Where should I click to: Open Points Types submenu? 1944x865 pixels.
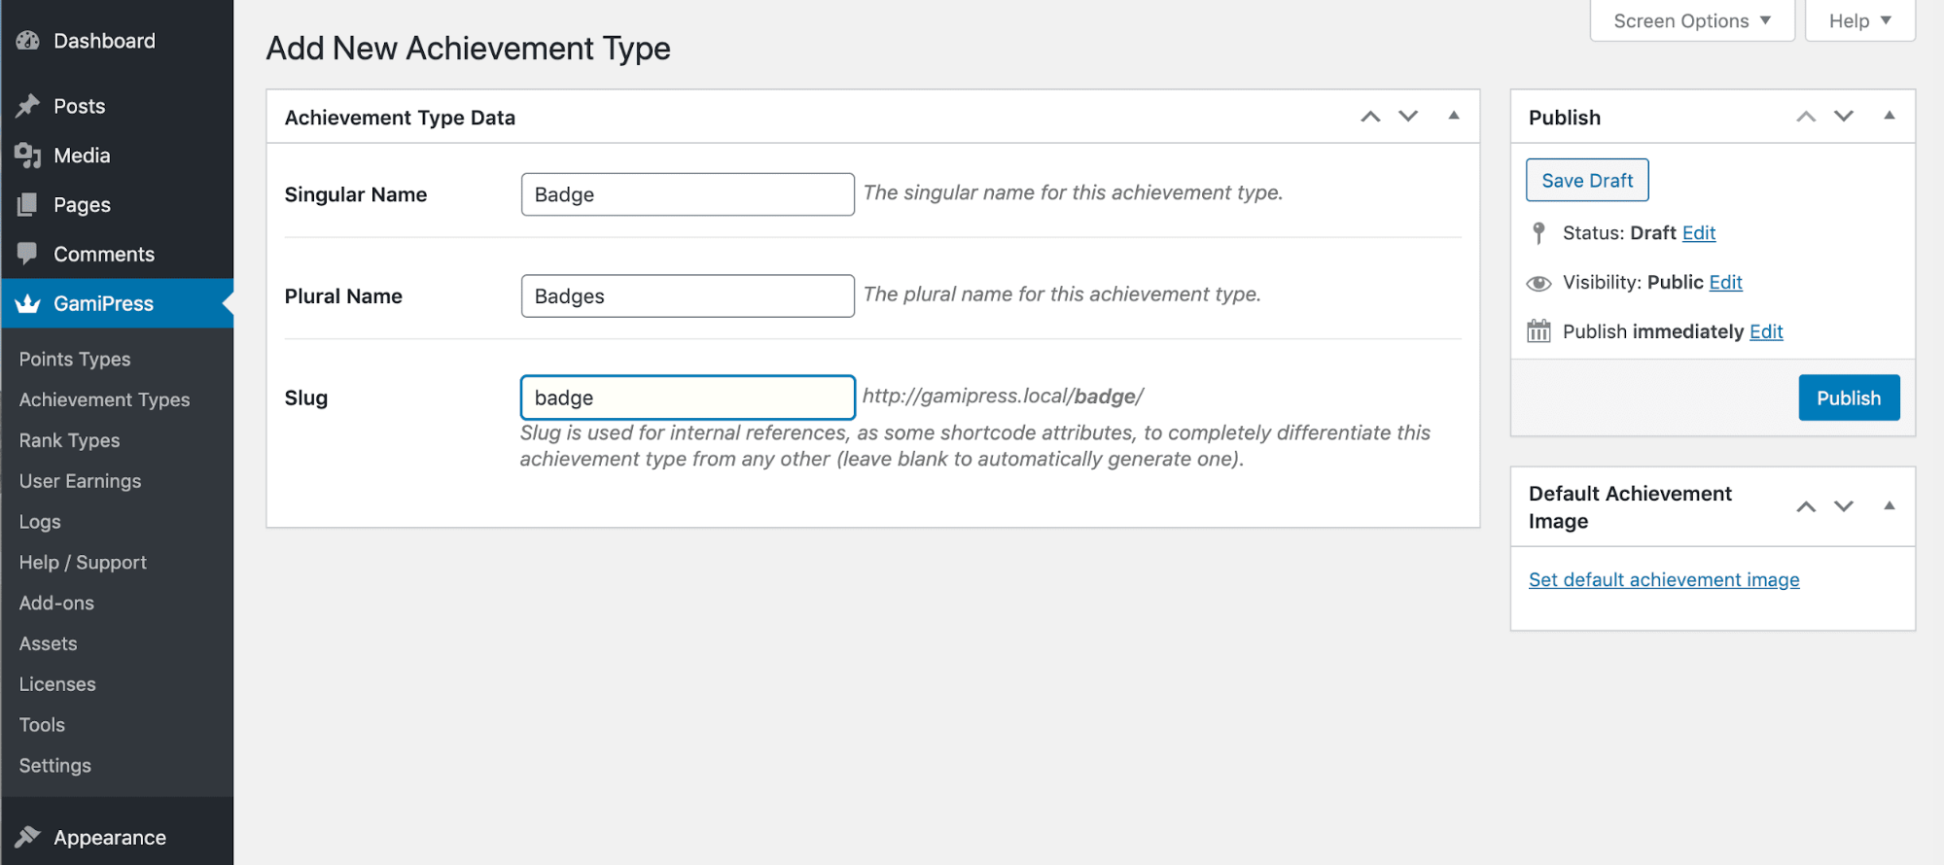(75, 359)
